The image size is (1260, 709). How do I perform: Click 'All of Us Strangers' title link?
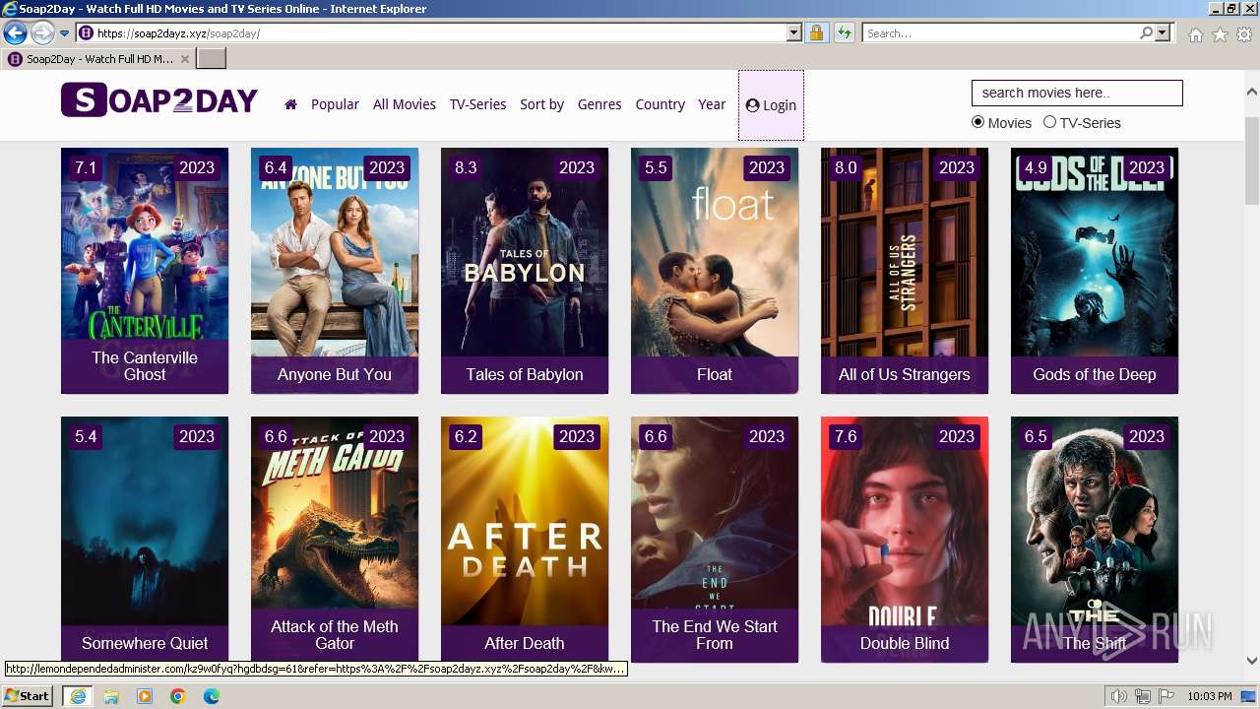coord(905,374)
